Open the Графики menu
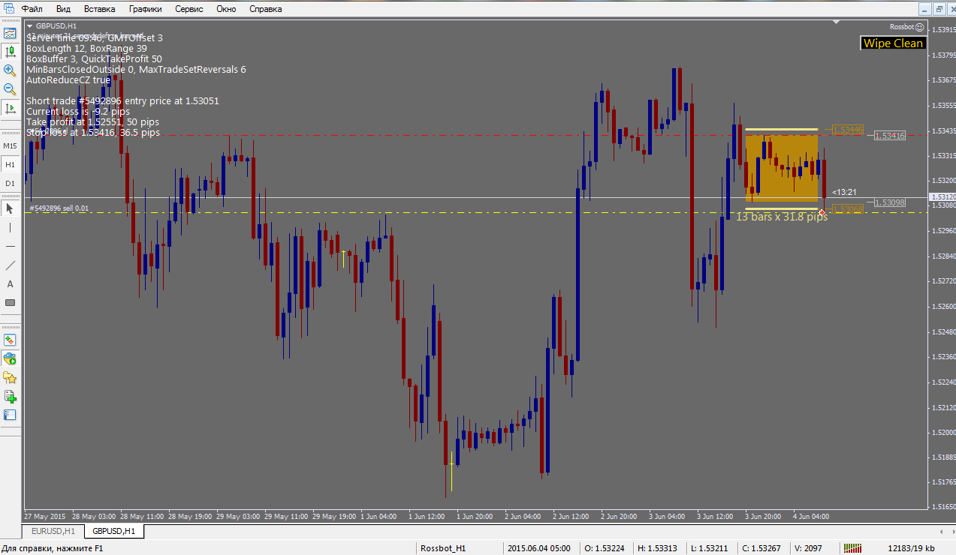The height and width of the screenshot is (555, 956). [144, 9]
